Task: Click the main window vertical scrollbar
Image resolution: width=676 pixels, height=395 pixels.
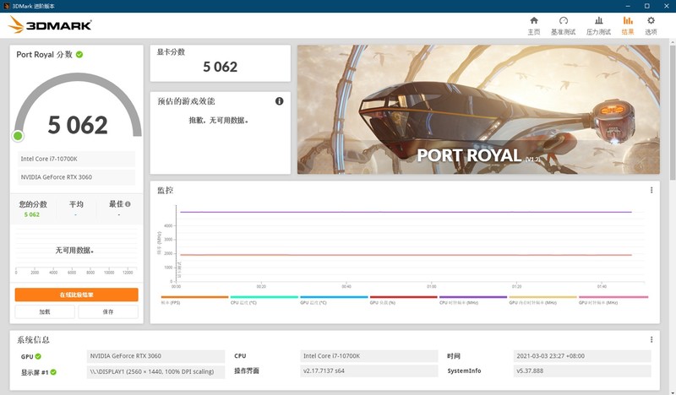Action: click(x=673, y=112)
